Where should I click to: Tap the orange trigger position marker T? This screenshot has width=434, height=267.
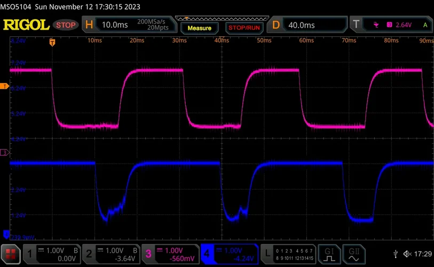tap(52, 42)
